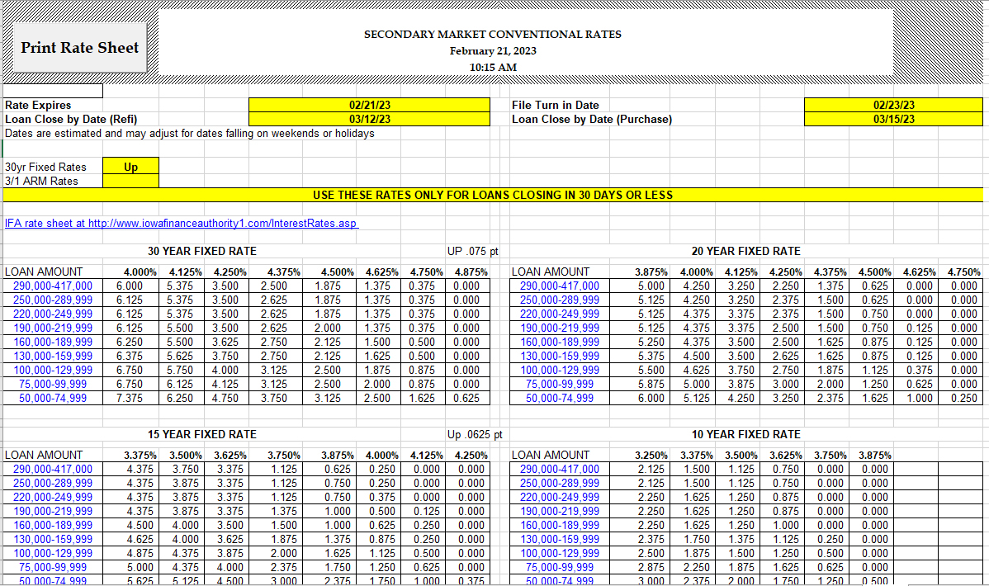Screen dimensions: 989x586
Task: Select the 10 YEAR FIXED RATE heading
Action: click(745, 434)
